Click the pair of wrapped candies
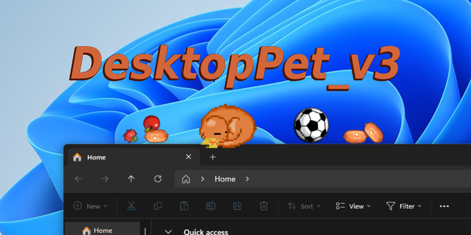The width and height of the screenshot is (471, 235). [x=364, y=133]
